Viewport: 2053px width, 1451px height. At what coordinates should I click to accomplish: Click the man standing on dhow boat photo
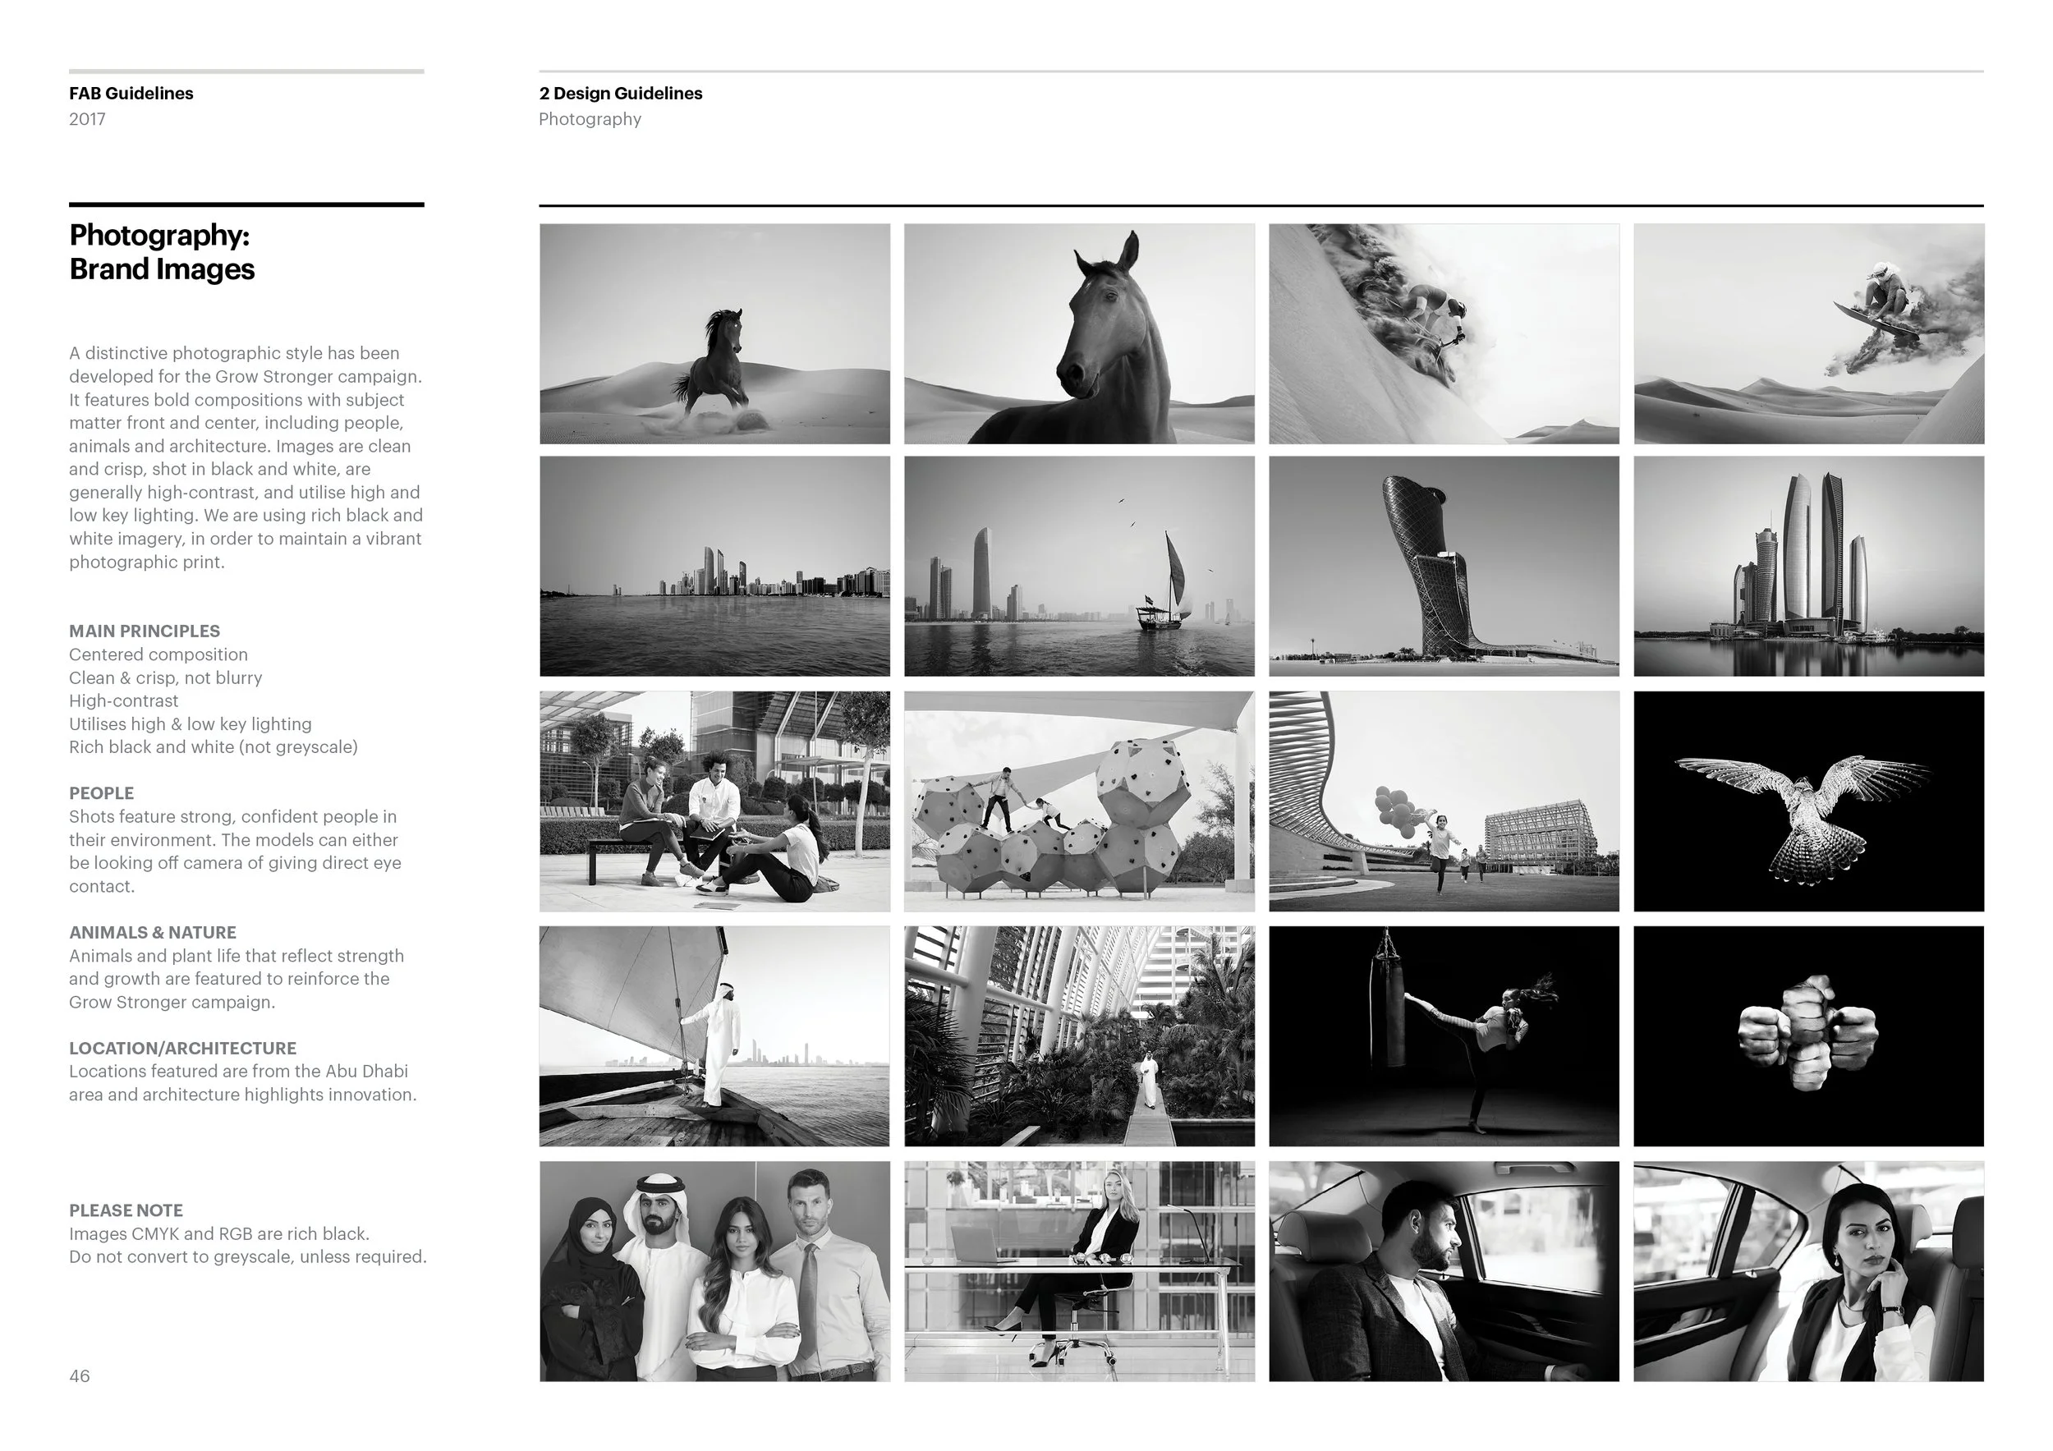pos(714,1036)
